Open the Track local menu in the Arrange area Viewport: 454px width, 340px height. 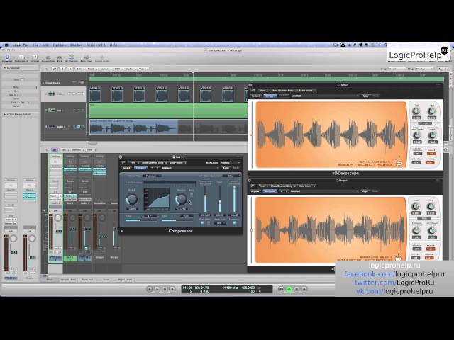(x=92, y=69)
